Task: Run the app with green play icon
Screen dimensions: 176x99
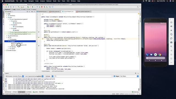Action: [28, 7]
